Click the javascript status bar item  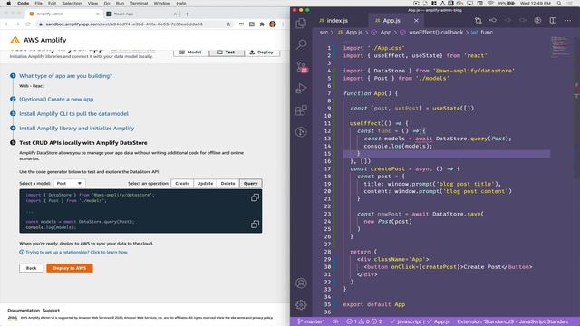[406, 321]
